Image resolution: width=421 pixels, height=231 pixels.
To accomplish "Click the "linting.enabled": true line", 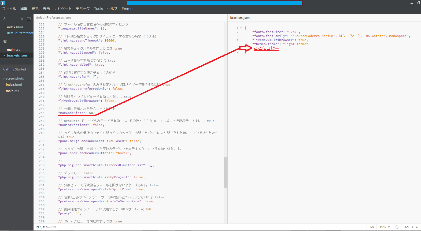I will (81, 65).
